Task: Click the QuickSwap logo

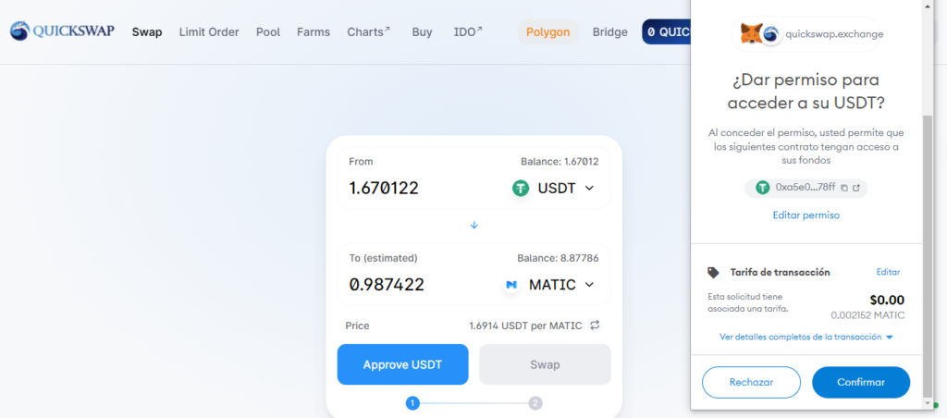Action: pos(63,31)
